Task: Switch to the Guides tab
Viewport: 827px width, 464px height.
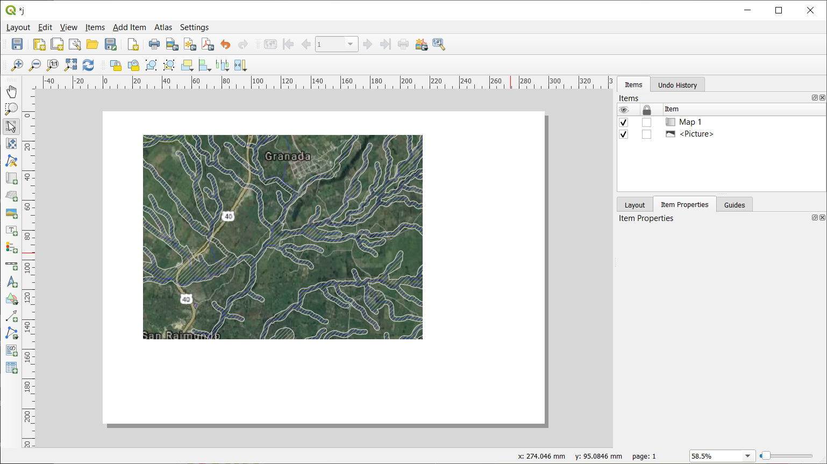Action: 734,205
